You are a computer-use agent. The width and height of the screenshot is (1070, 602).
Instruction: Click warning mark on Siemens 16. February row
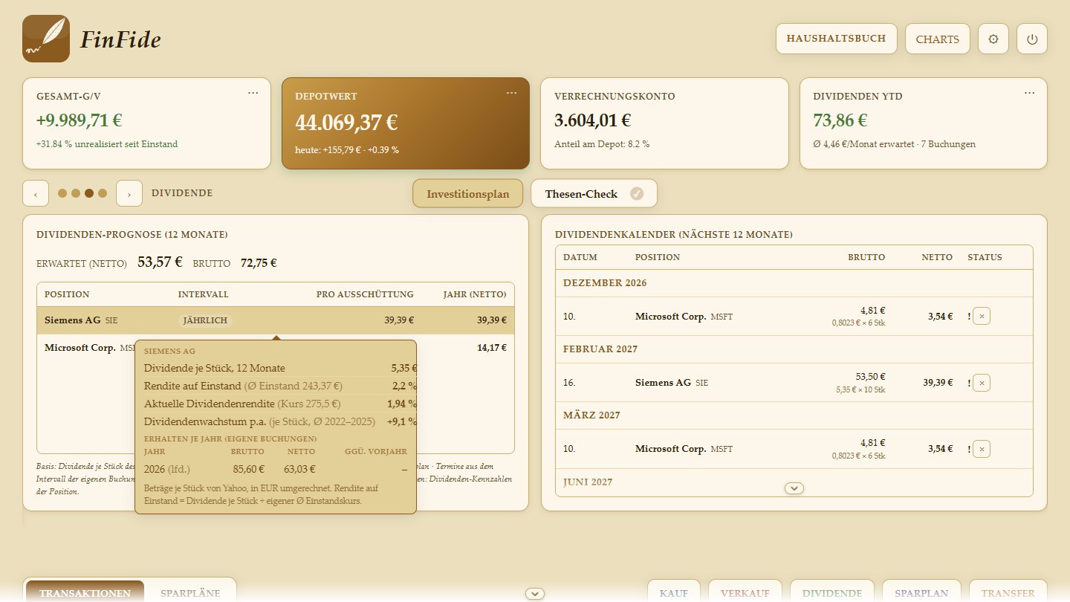coord(969,383)
